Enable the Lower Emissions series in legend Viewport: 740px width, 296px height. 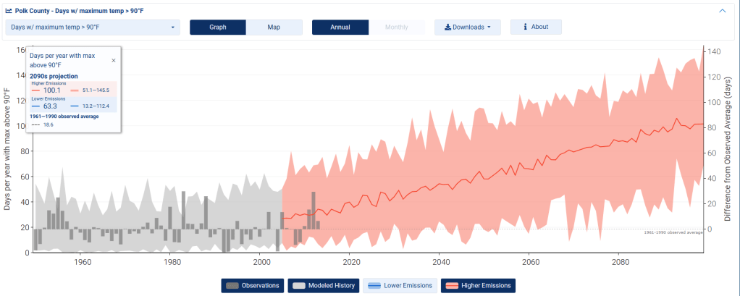400,286
